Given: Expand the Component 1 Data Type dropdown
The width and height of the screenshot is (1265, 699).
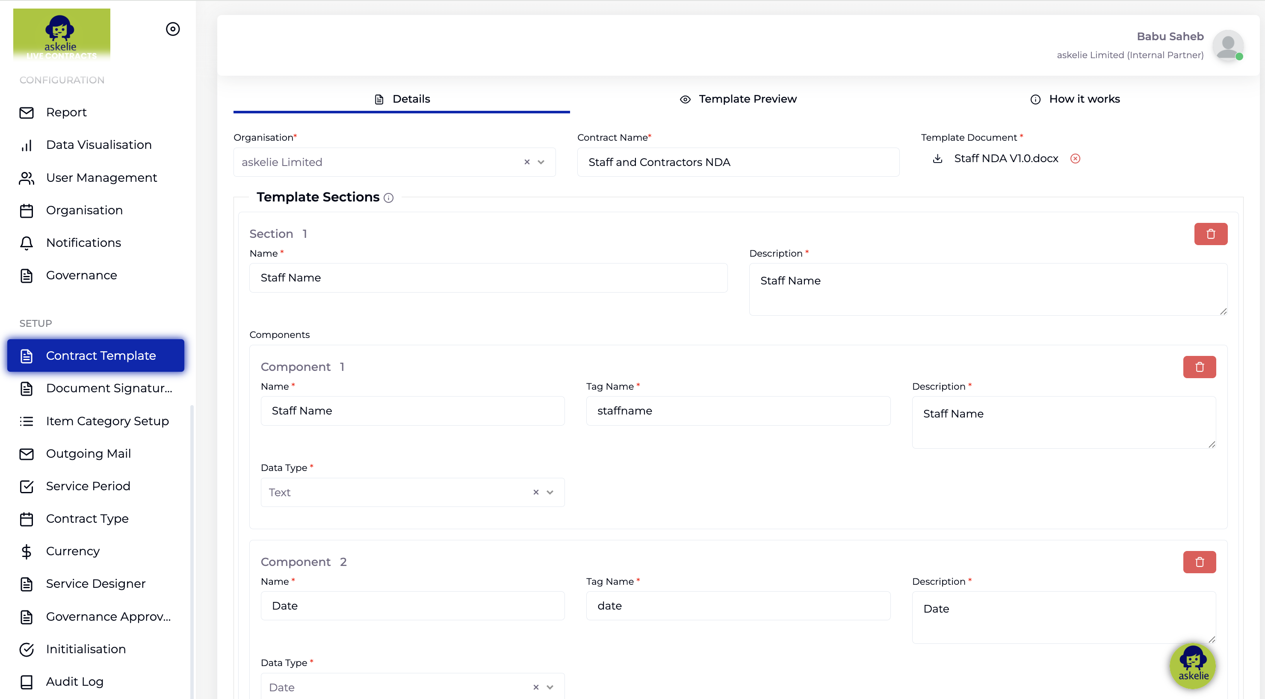Looking at the screenshot, I should point(550,492).
